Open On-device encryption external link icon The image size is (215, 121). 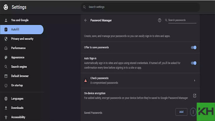195,95
